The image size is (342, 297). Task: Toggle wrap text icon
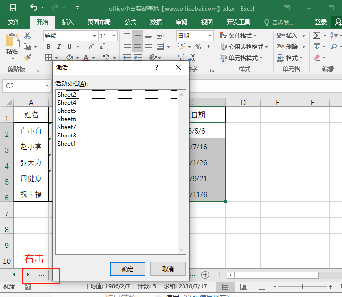(160, 36)
